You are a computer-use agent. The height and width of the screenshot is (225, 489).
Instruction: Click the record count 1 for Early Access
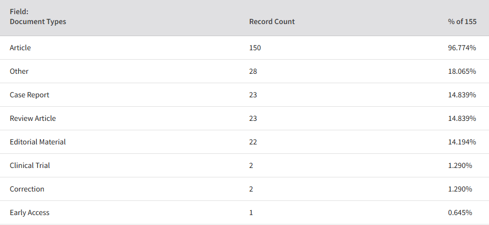click(251, 212)
